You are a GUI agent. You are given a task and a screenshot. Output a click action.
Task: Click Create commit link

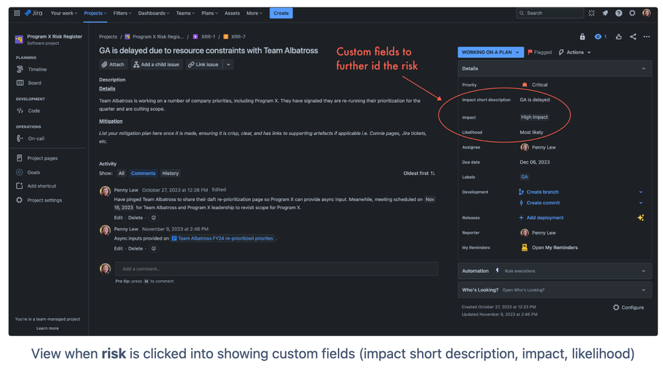coord(543,203)
